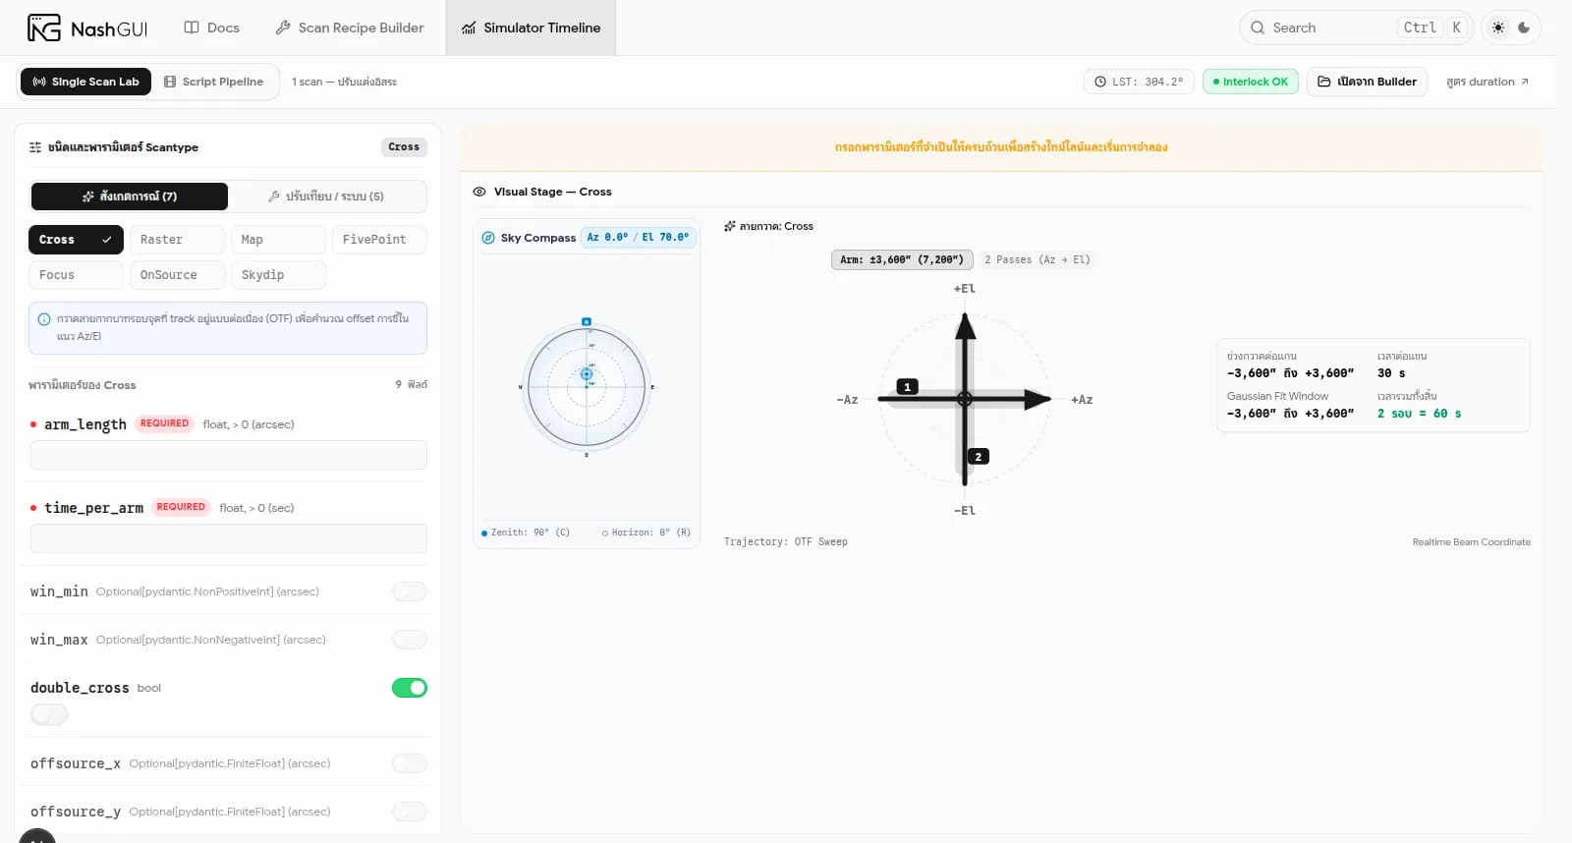
Task: Choose the Skydip scan type
Action: 278,275
